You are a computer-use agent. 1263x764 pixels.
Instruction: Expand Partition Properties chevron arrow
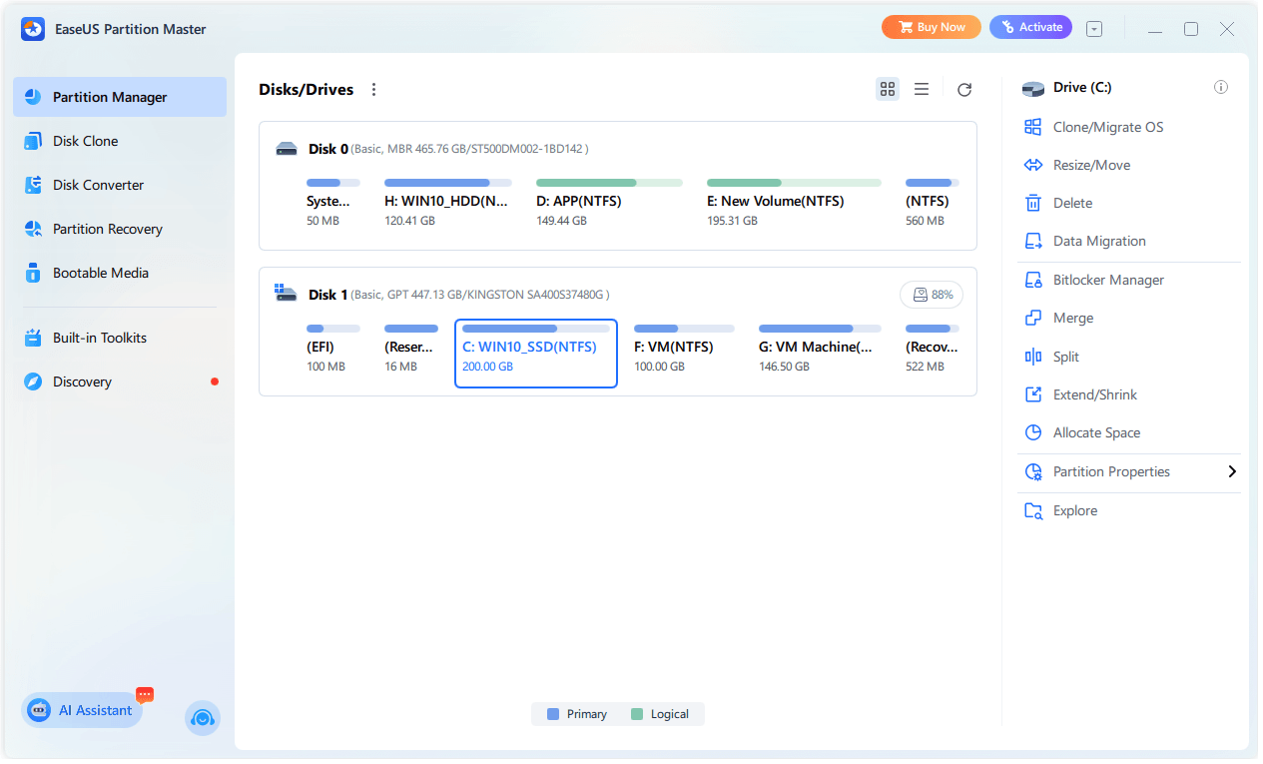(x=1232, y=471)
